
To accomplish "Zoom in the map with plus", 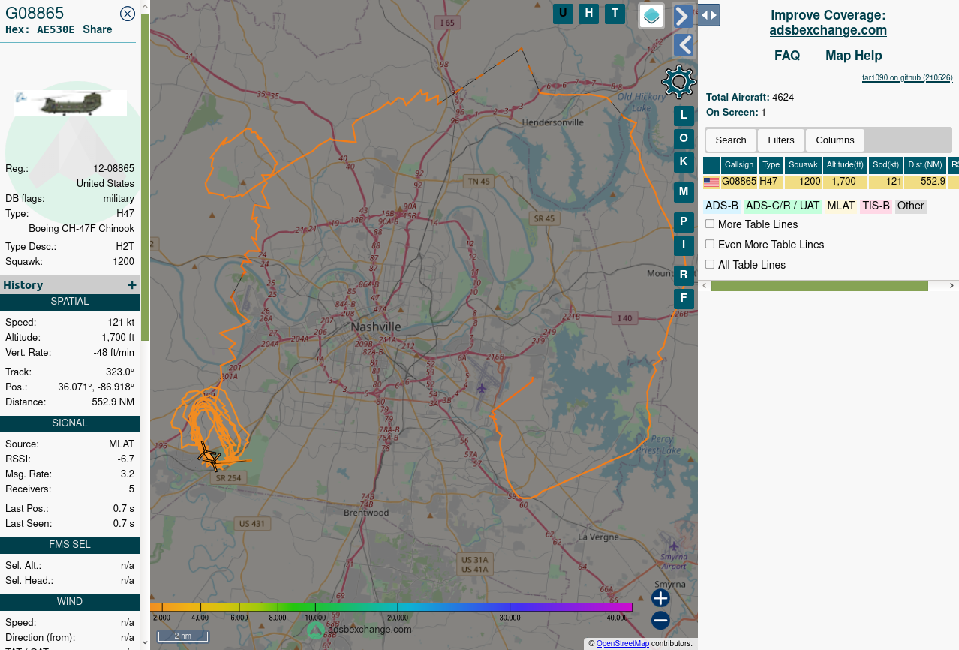I will 660,598.
